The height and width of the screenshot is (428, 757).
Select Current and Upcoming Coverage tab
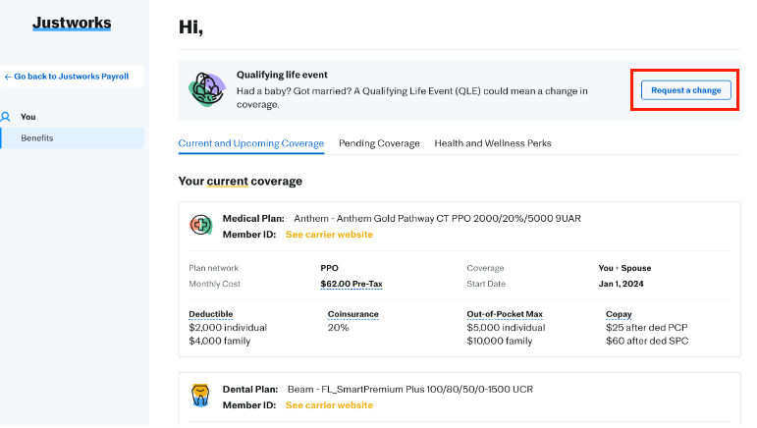[250, 143]
